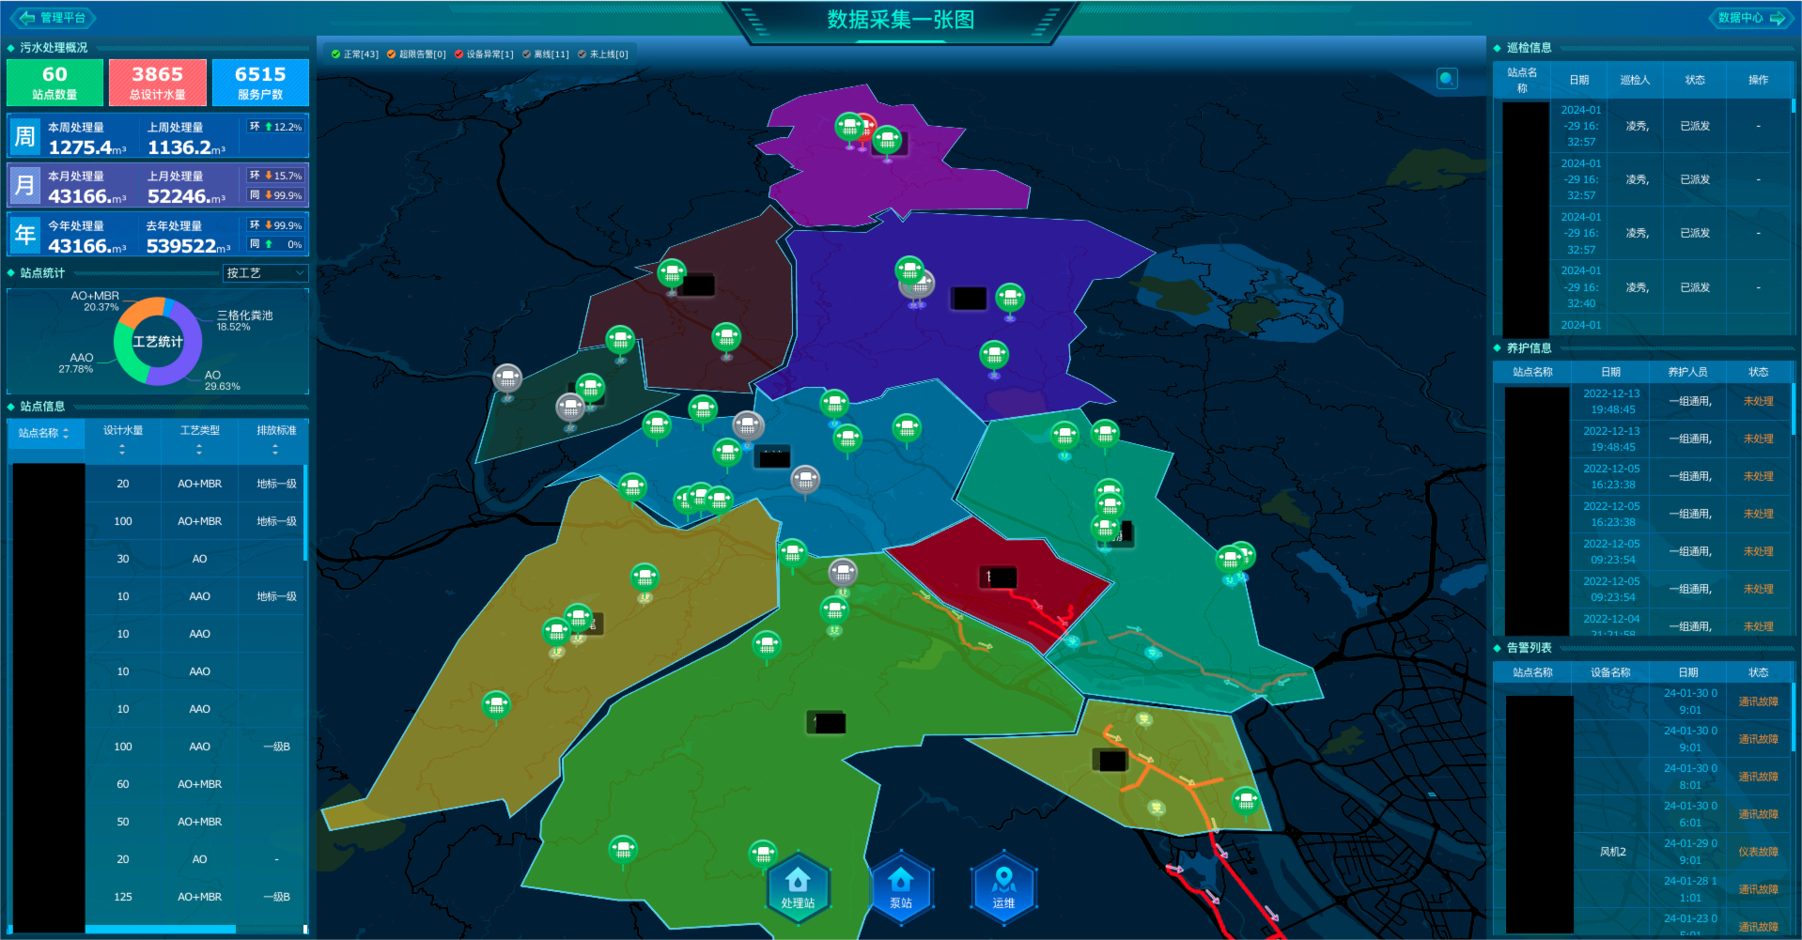
Task: Click the 年 yearly stats icon
Action: [24, 235]
